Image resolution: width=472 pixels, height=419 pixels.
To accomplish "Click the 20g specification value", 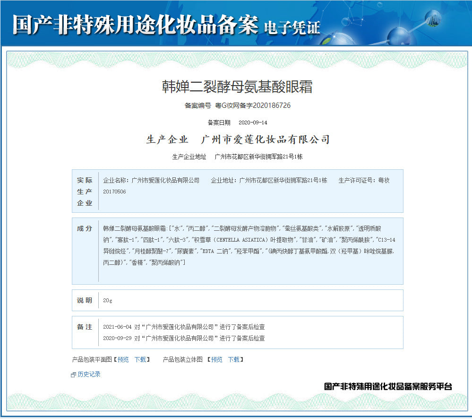I will 108,300.
